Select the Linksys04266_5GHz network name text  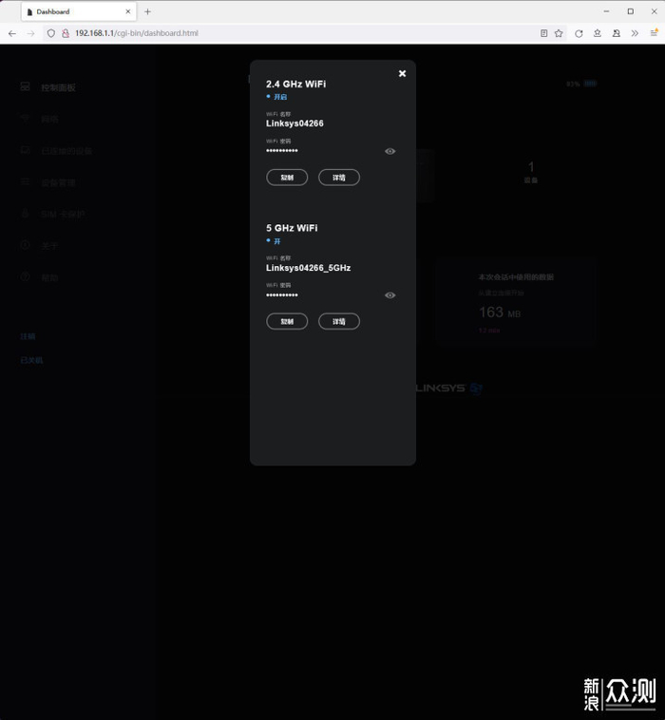coord(308,268)
